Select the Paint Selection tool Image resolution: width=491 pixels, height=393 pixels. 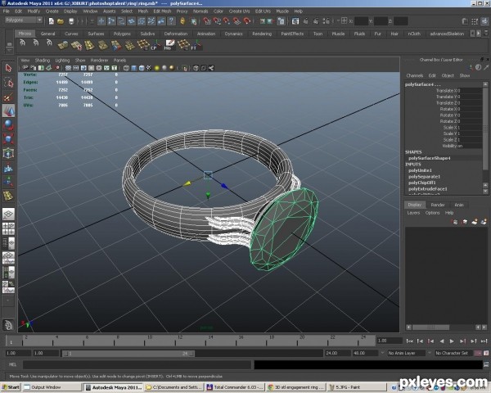(x=8, y=97)
